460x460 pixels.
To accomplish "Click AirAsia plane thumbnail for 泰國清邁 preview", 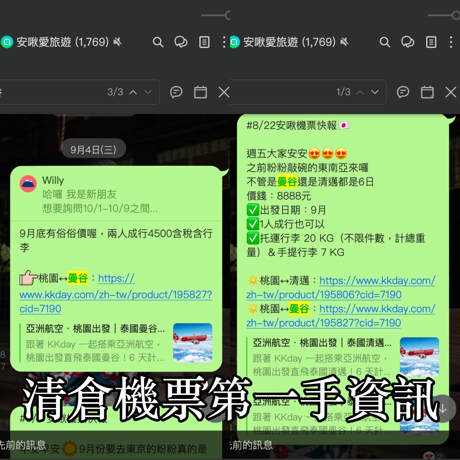I will coord(419,356).
